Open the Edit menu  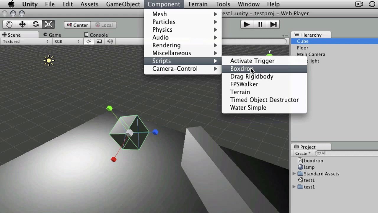point(67,4)
